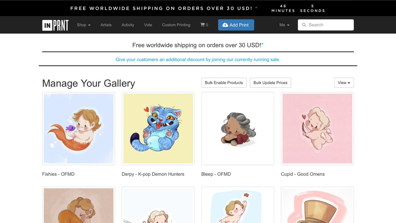Image resolution: width=396 pixels, height=223 pixels.
Task: Click the 'Bleep - OFMD' title text
Action: click(x=216, y=174)
